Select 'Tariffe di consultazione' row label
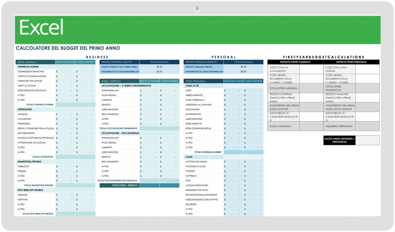The image size is (395, 232). click(32, 77)
